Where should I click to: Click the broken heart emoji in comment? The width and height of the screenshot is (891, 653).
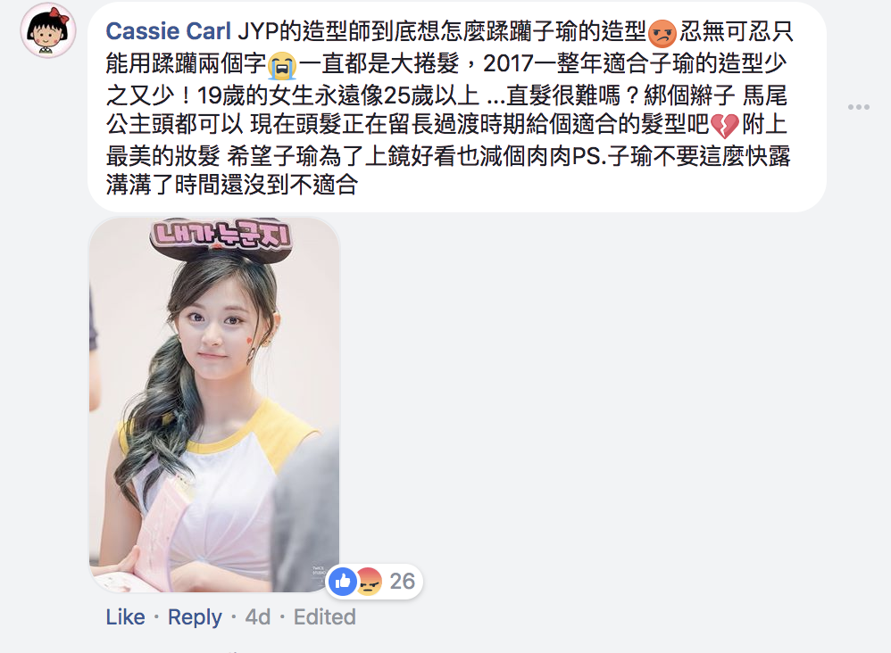point(725,126)
